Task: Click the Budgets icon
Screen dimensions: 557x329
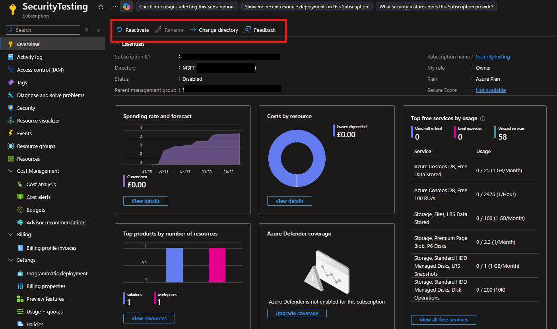Action: (20, 210)
